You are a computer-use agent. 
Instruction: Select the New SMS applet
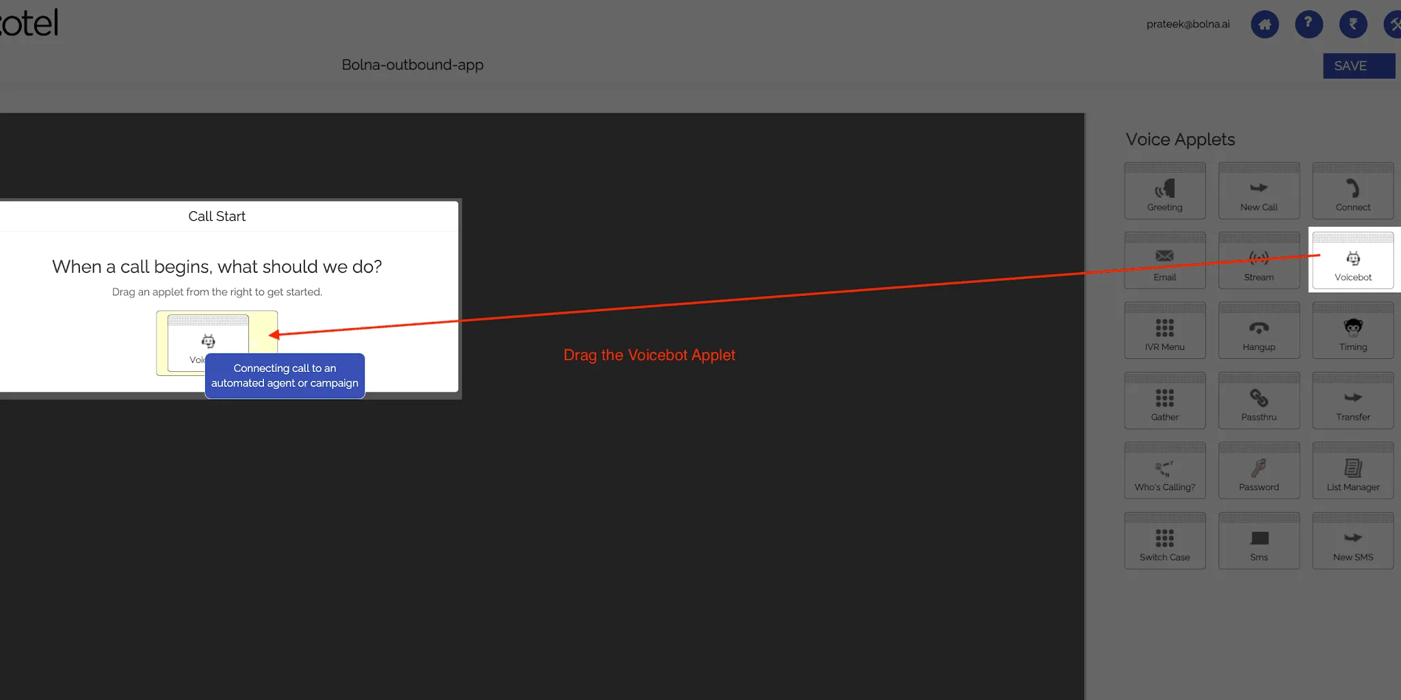pos(1352,541)
